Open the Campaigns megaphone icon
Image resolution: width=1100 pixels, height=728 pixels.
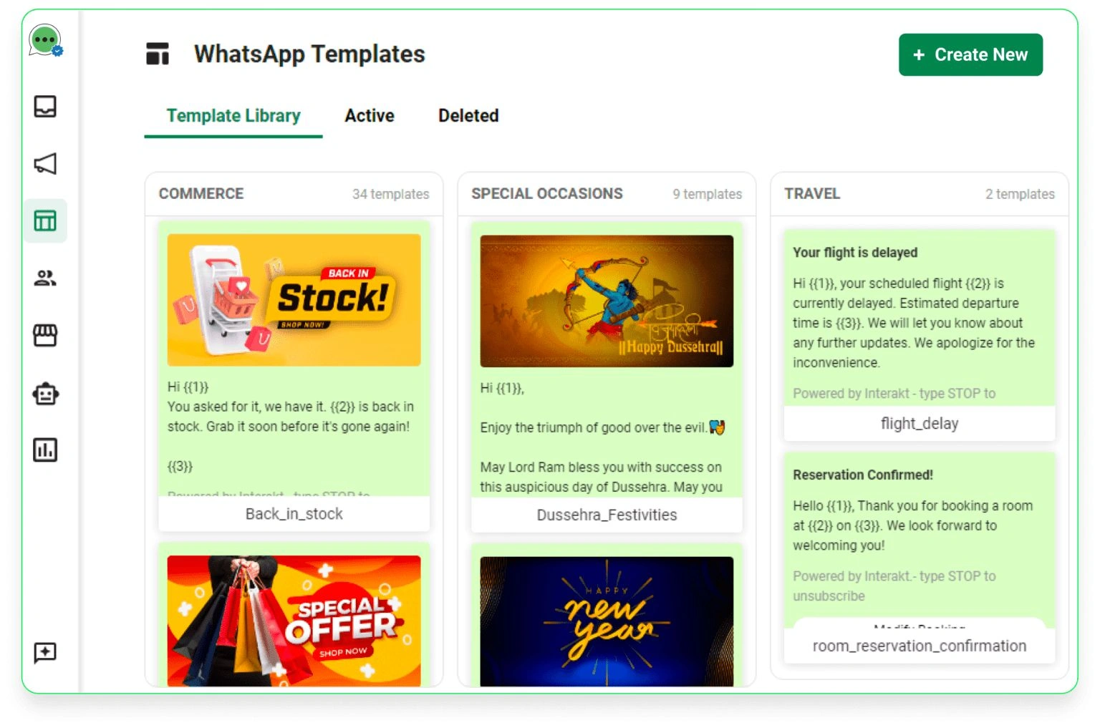(45, 163)
